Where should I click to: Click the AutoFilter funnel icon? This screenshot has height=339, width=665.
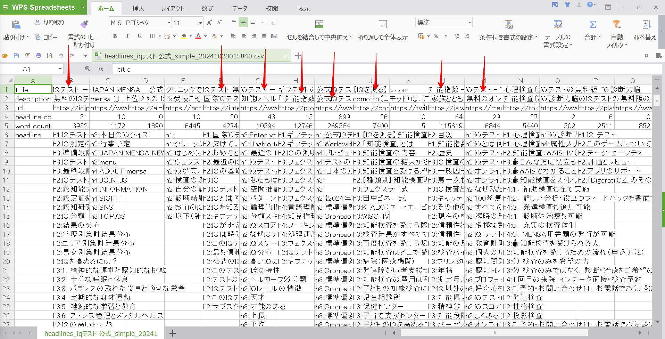[x=616, y=24]
